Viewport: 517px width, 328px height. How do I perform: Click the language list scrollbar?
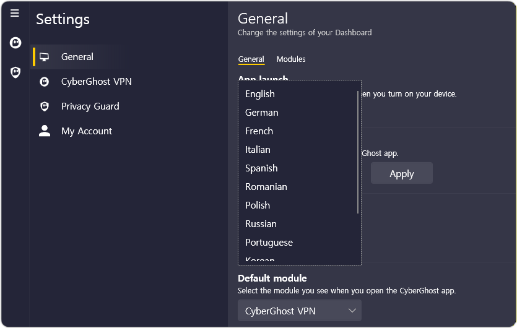pyautogui.click(x=358, y=152)
